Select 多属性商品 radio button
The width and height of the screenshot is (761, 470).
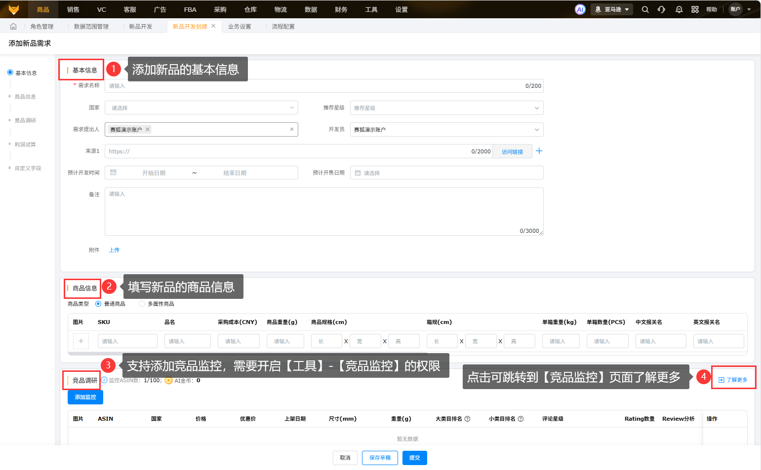tap(142, 304)
